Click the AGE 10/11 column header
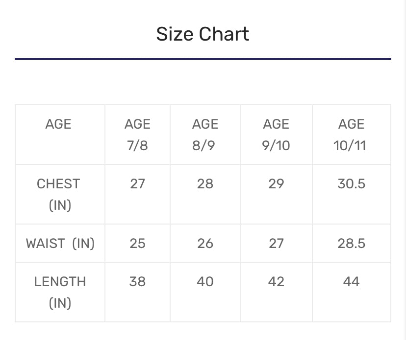This screenshot has height=340, width=406. (x=351, y=135)
